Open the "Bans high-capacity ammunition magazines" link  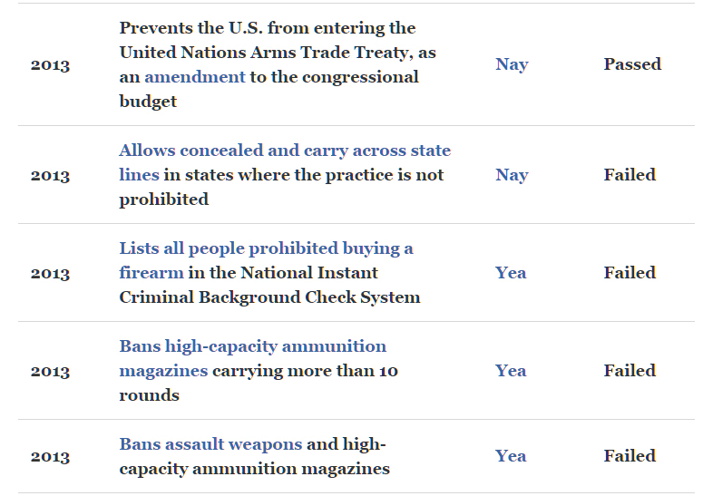point(252,346)
